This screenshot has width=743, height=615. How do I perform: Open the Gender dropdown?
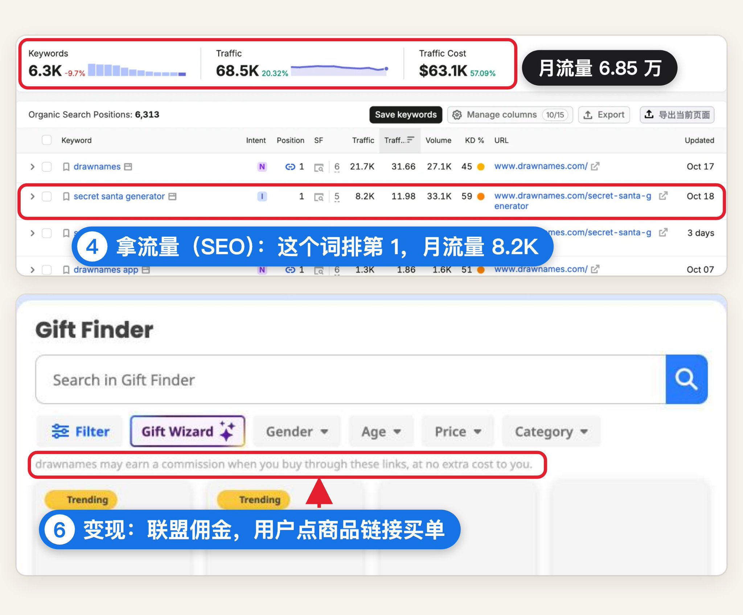[x=297, y=431]
